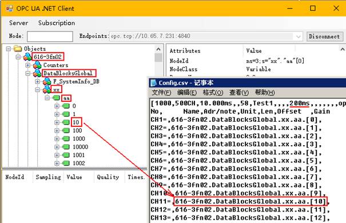This screenshot has height=223, width=346.
Task: Open Notepad 查看(V) menu
Action: pyautogui.click(x=239, y=93)
